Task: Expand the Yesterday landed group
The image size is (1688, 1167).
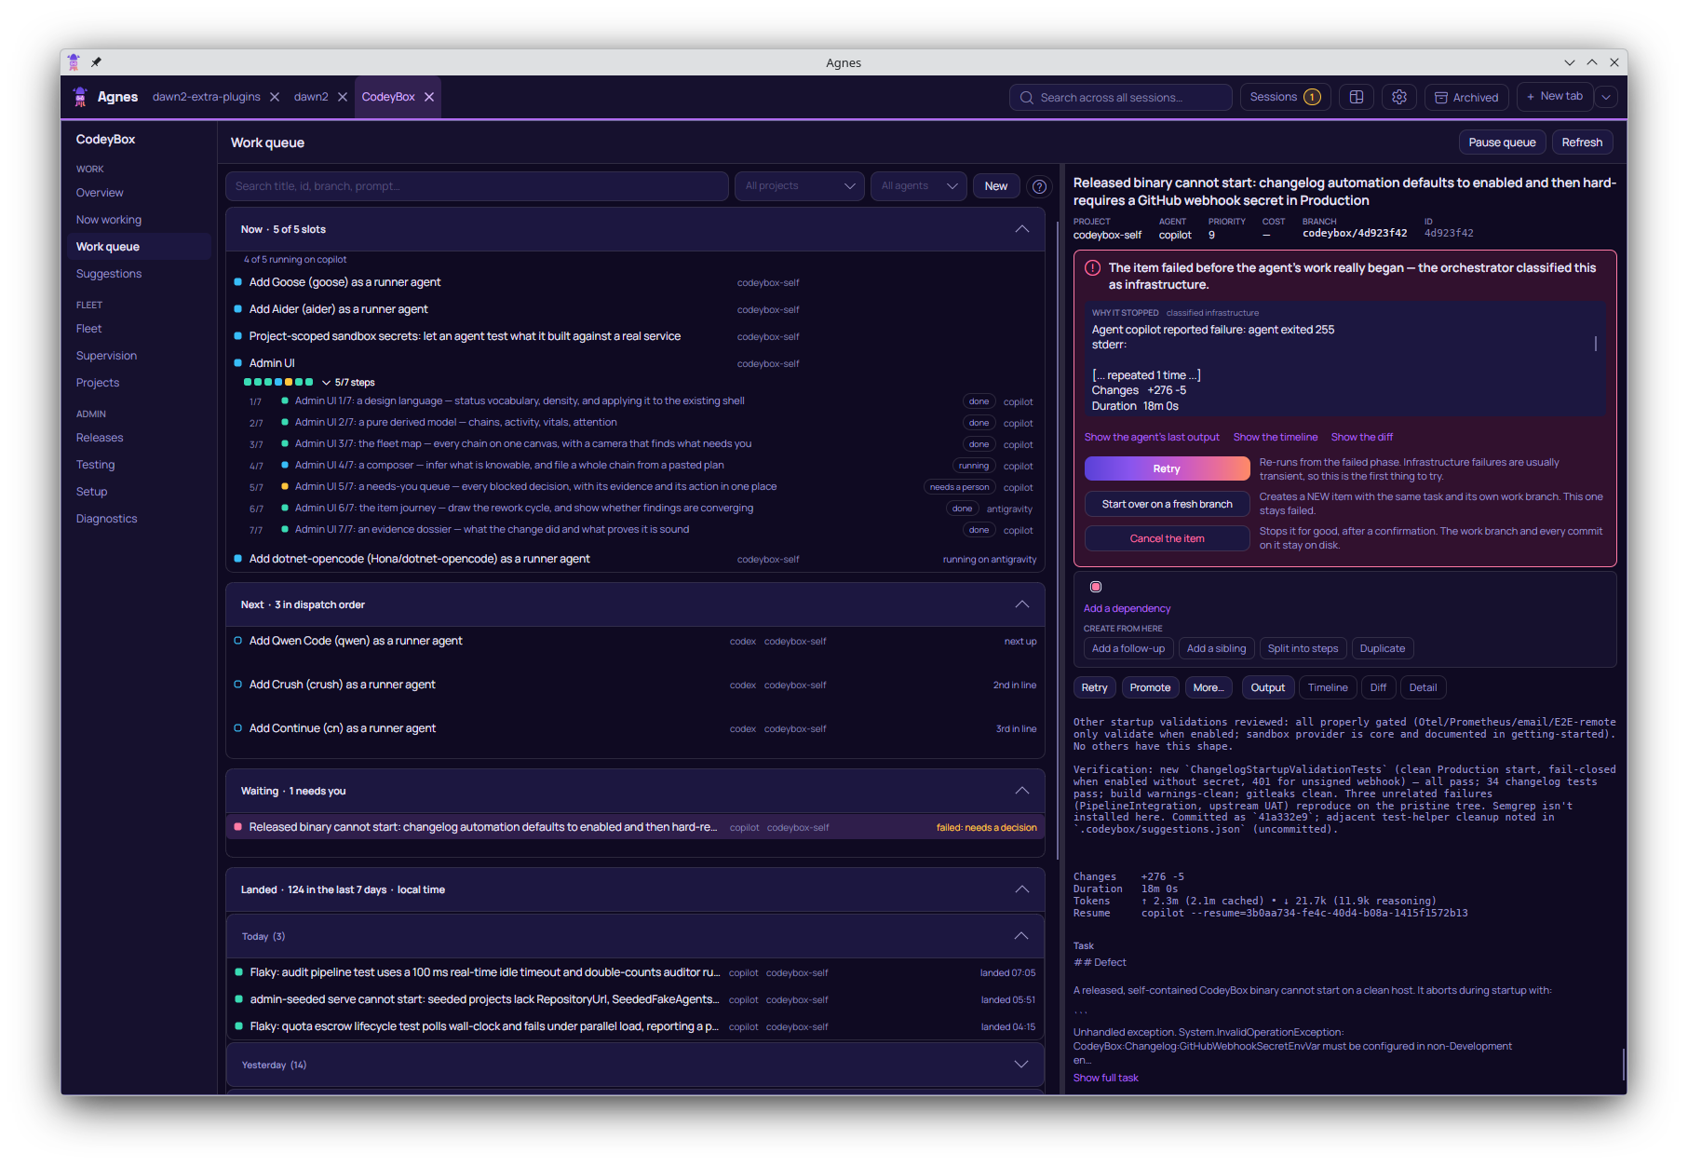Action: [x=1021, y=1065]
